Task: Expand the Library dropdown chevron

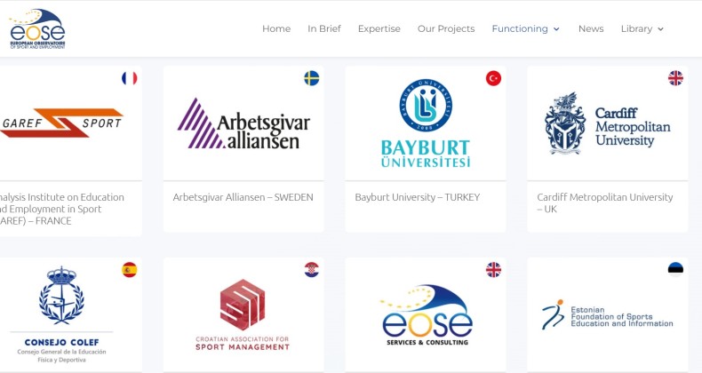Action: point(660,29)
